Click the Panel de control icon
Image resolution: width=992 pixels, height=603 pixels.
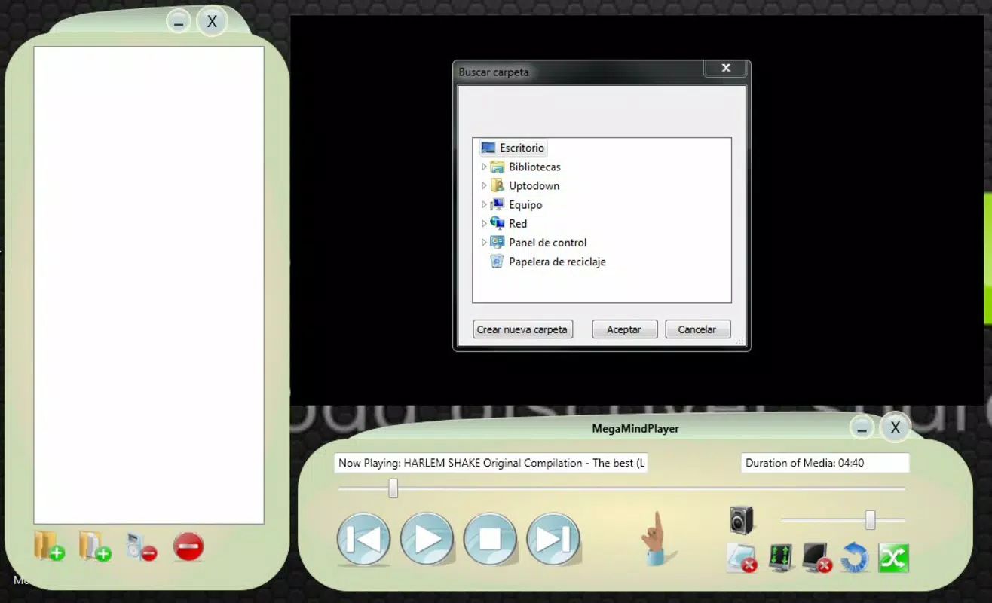(x=497, y=242)
